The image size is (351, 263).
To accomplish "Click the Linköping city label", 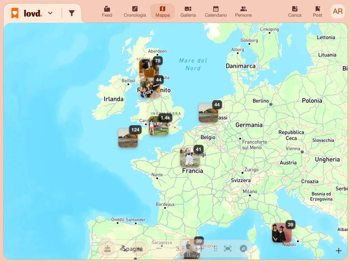I will point(269,29).
